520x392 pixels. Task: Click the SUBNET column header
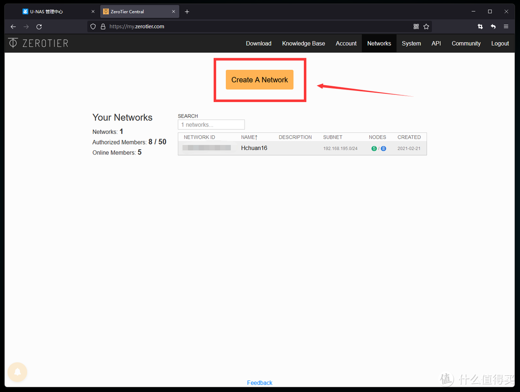coord(333,137)
